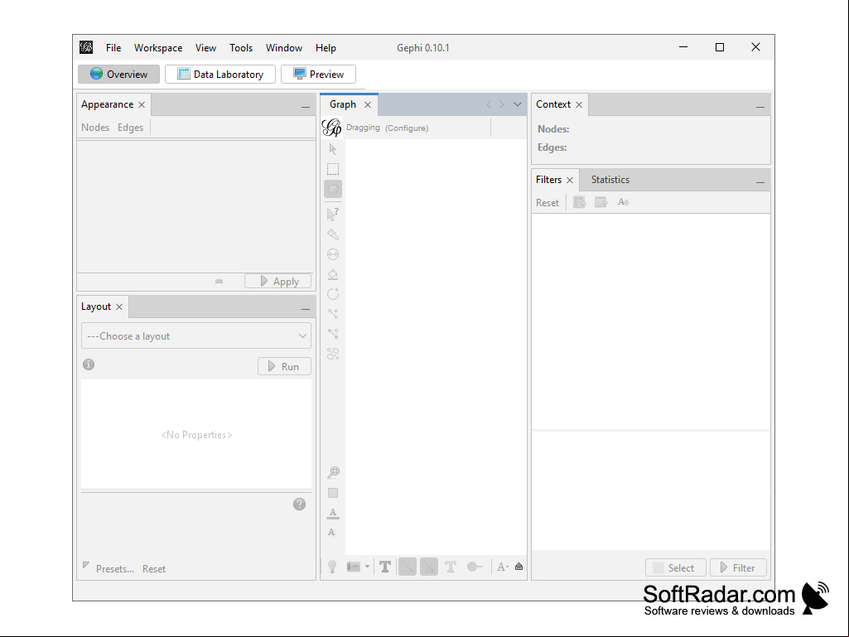Screen dimensions: 849x637
Task: Select the Node Pencil circle-plus tool
Action: pos(333,293)
